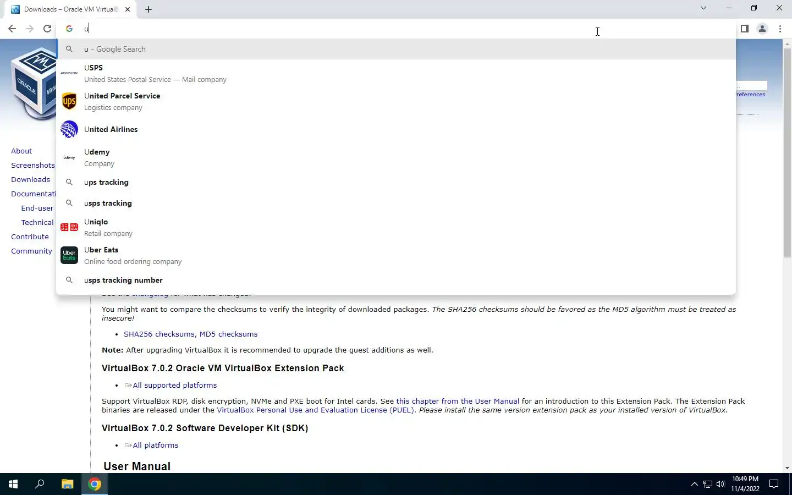
Task: Open the Documentation sidebar link
Action: (34, 194)
